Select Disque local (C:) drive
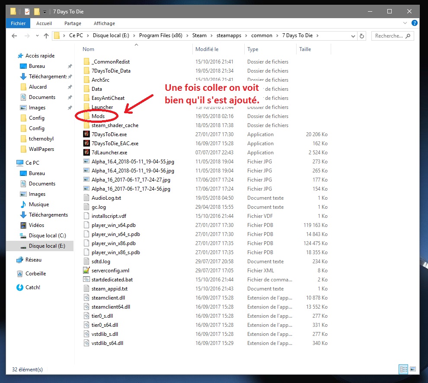Image resolution: width=428 pixels, height=383 pixels. [47, 236]
